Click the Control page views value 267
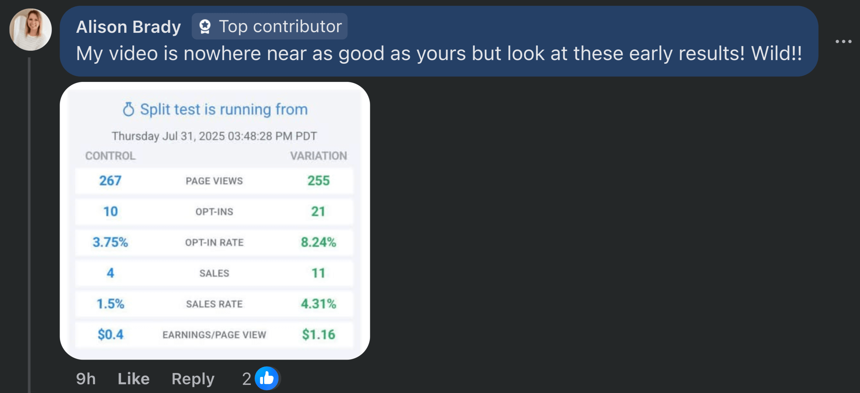The width and height of the screenshot is (860, 393). click(x=110, y=180)
